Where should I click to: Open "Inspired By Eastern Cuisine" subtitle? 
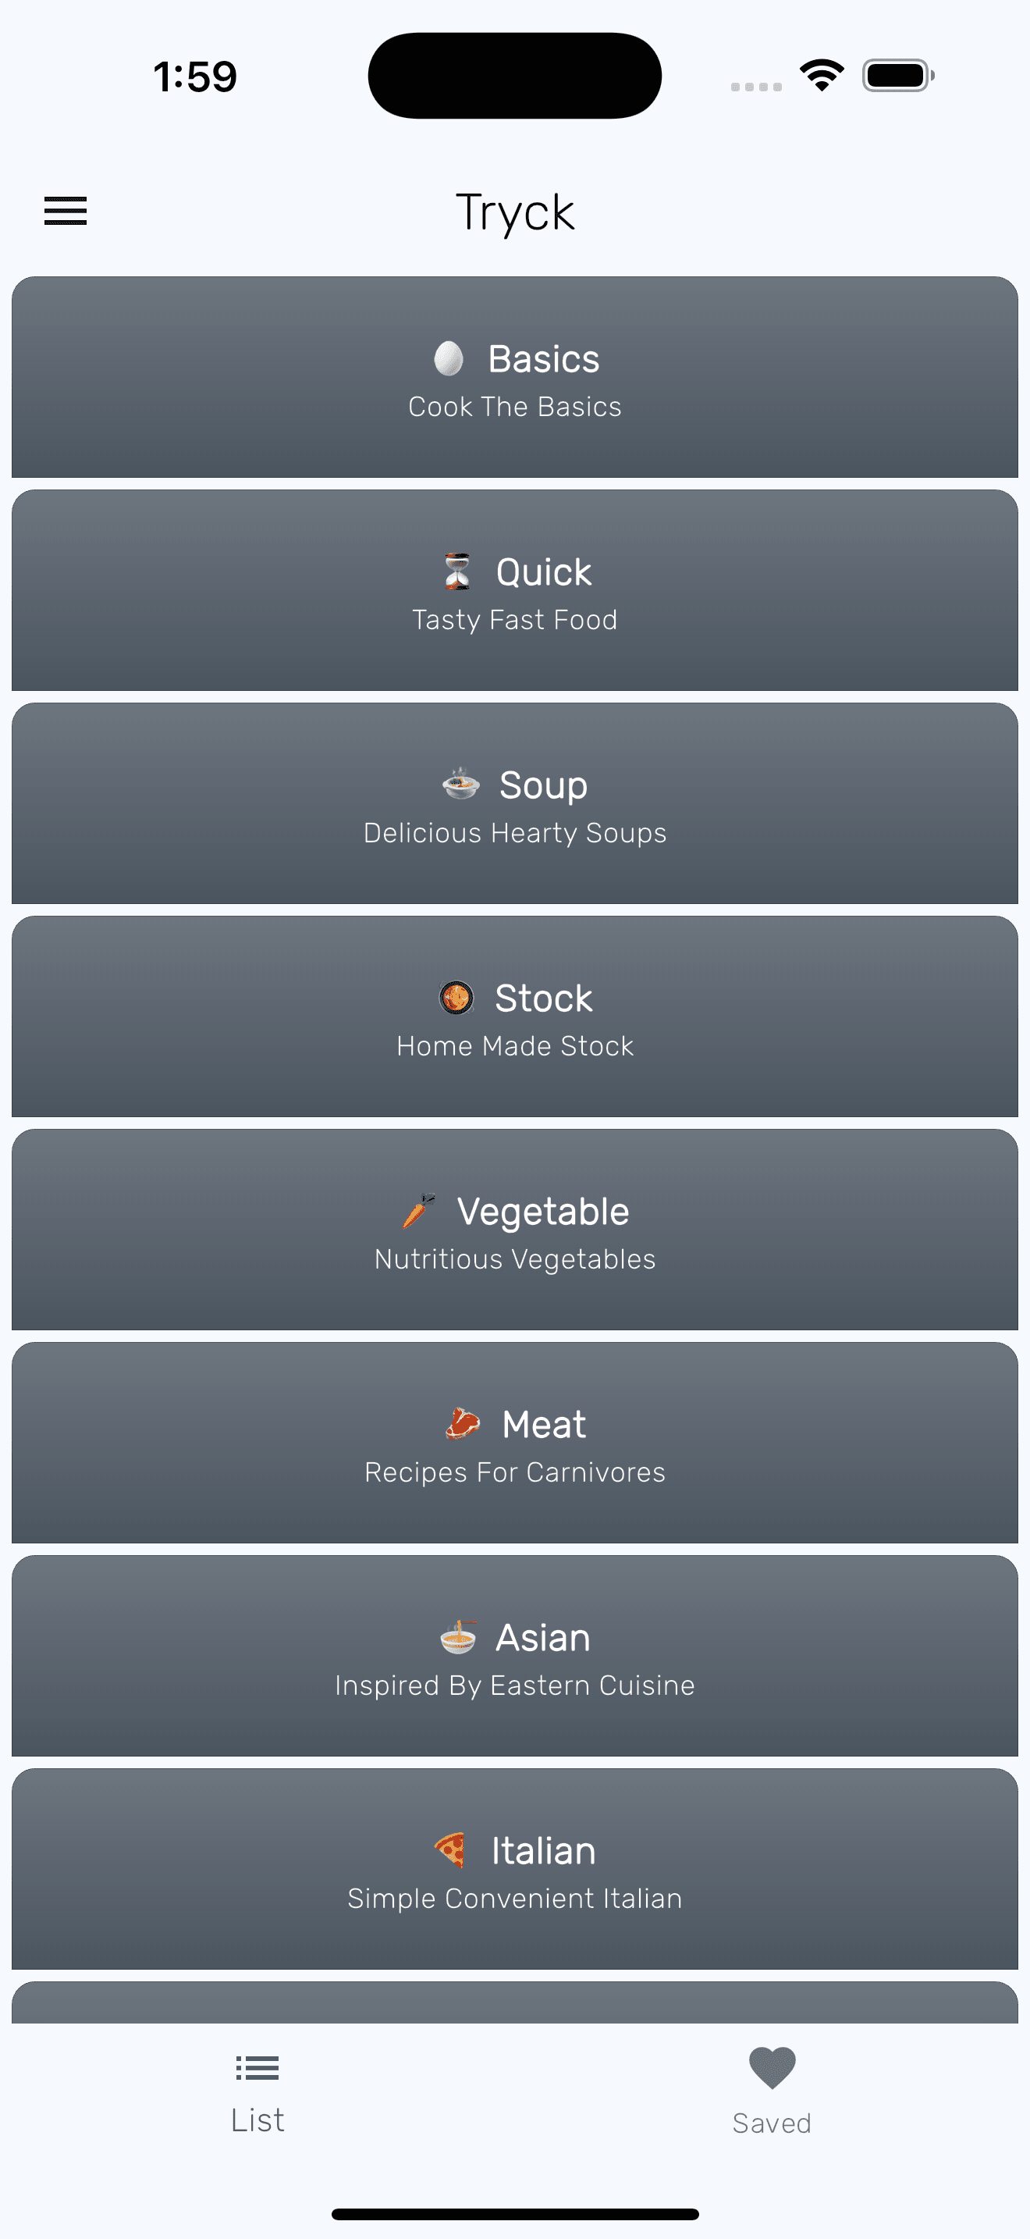[x=515, y=1685]
